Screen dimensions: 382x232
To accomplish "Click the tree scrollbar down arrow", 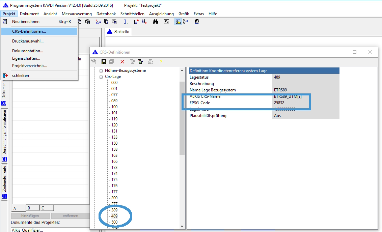I will click(x=182, y=226).
